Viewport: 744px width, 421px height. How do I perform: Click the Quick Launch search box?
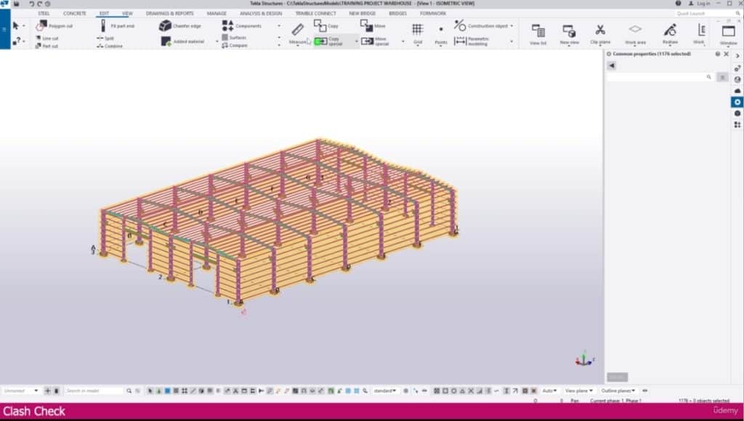[708, 13]
